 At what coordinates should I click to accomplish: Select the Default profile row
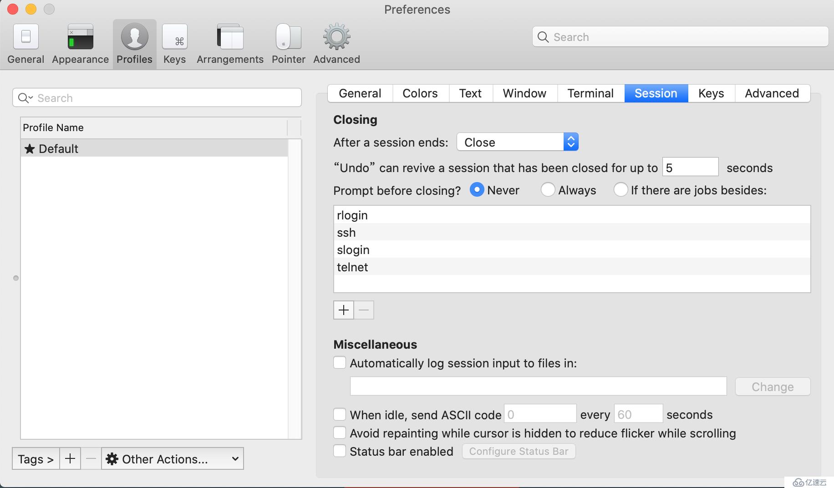point(154,148)
